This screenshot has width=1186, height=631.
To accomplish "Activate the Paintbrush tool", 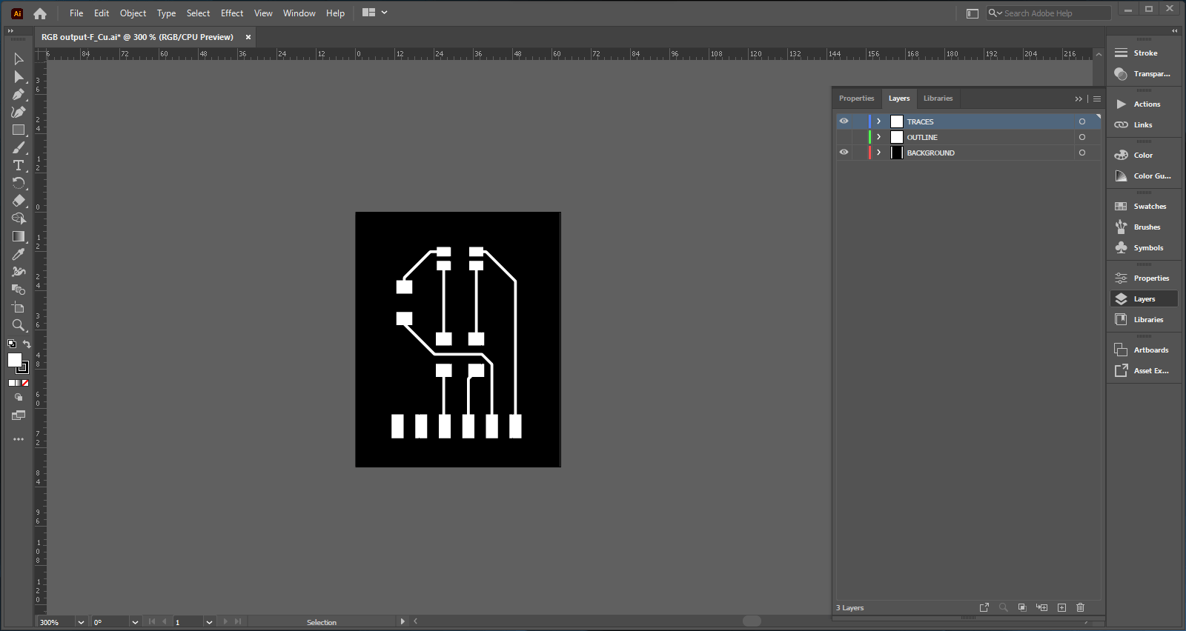I will click(19, 147).
